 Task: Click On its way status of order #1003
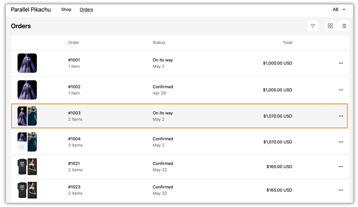click(163, 113)
